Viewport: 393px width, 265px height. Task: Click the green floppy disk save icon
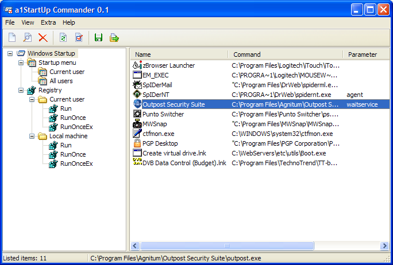coord(98,38)
